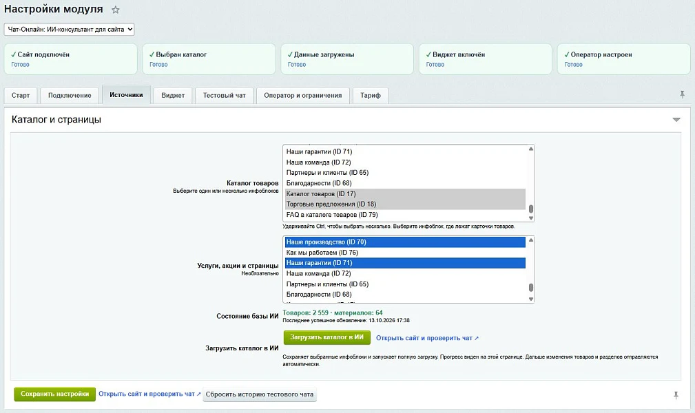
Task: Collapse the Каталог и страницы section arrow
Action: (676, 120)
